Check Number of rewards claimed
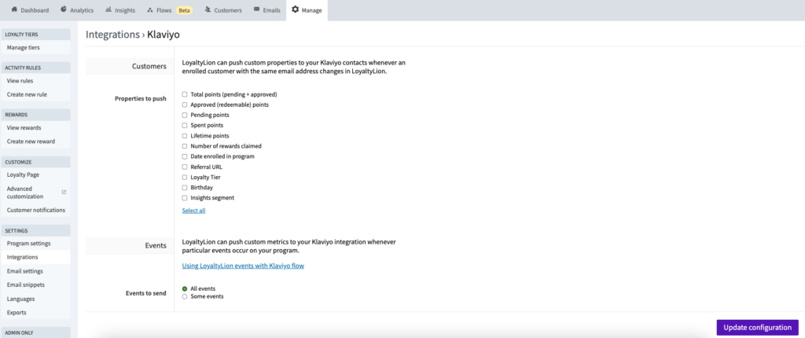 pyautogui.click(x=185, y=146)
